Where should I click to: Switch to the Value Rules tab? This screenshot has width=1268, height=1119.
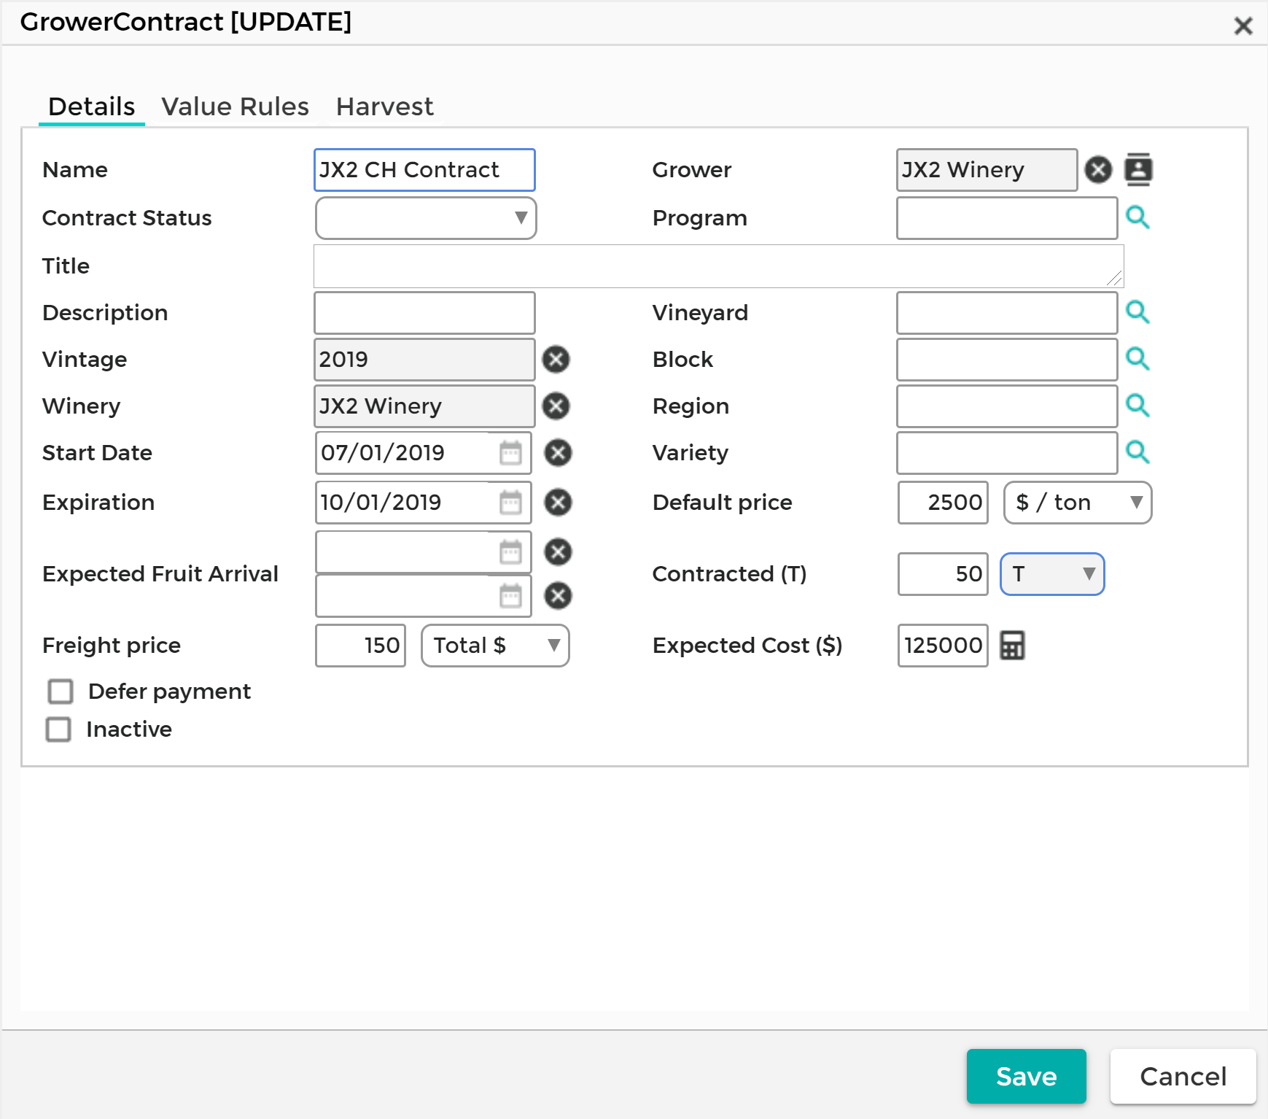point(236,107)
